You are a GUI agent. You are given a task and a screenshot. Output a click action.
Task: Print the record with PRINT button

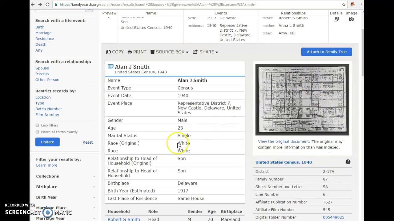pos(137,52)
